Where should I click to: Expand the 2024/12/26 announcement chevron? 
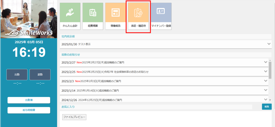click(x=266, y=99)
